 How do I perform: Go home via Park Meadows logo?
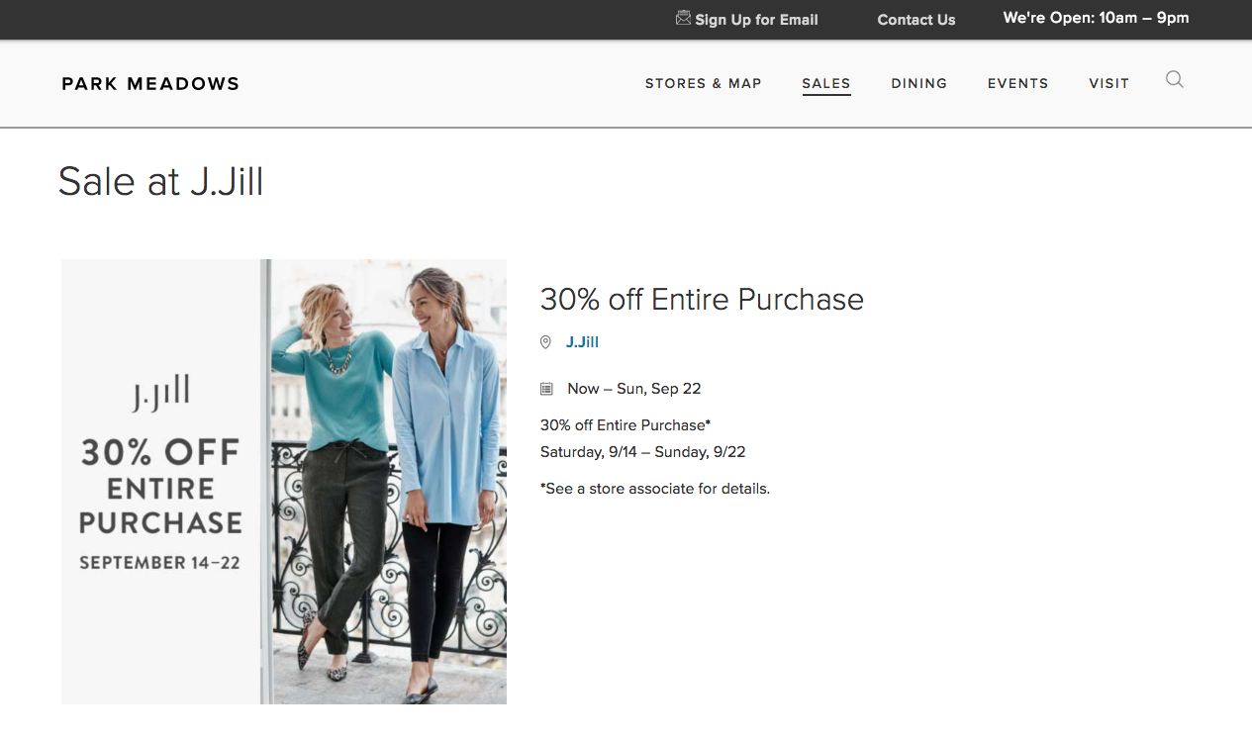pos(150,84)
